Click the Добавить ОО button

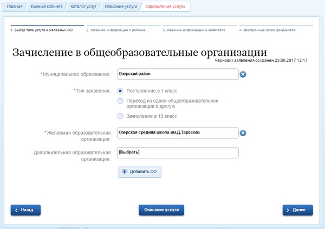140,171
